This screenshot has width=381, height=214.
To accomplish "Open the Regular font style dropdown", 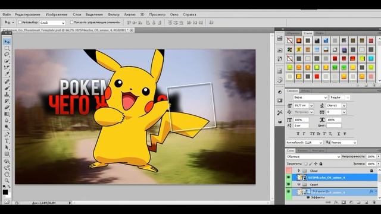I will pos(340,97).
